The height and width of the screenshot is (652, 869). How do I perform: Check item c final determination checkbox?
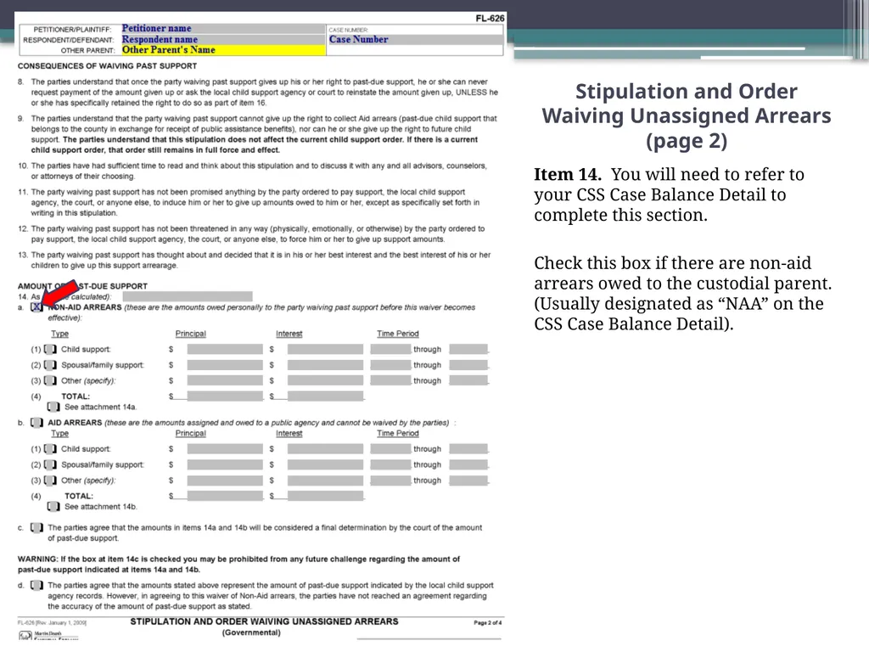tap(36, 528)
